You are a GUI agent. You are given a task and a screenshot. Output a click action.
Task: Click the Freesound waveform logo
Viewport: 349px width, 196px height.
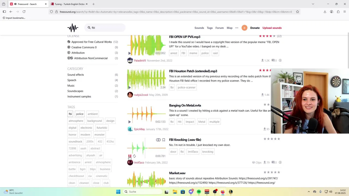(x=73, y=28)
